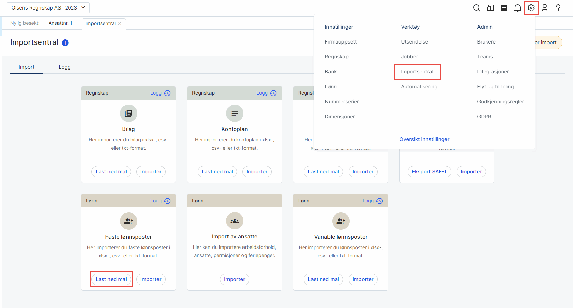The height and width of the screenshot is (308, 573).
Task: Open Integrasjoner under Admin
Action: [x=493, y=72]
